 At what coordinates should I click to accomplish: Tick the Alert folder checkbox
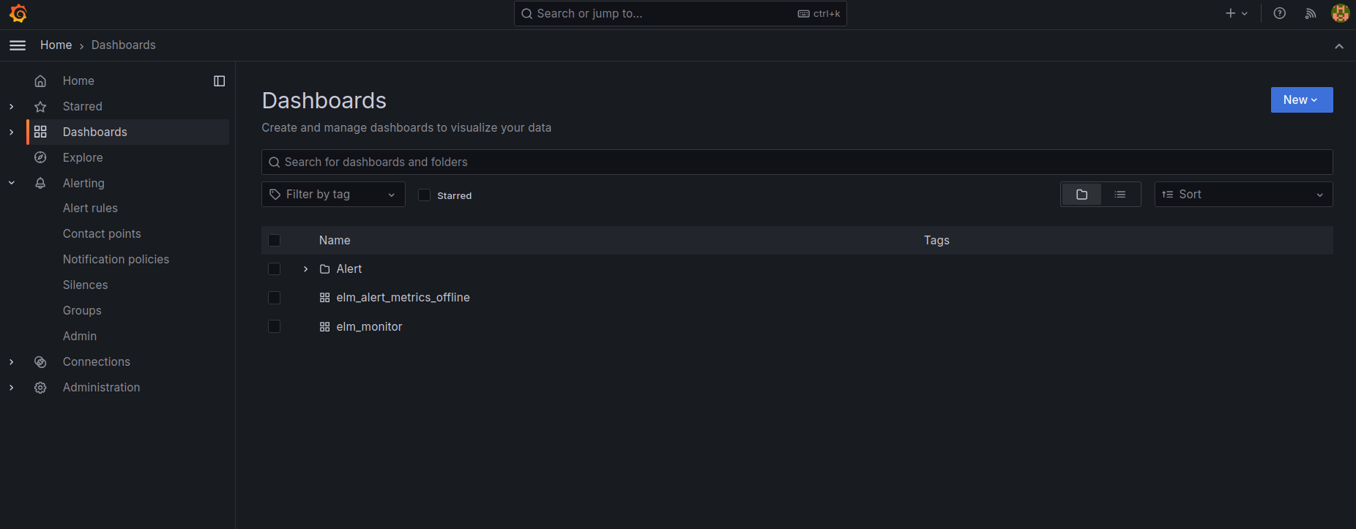[x=275, y=269]
